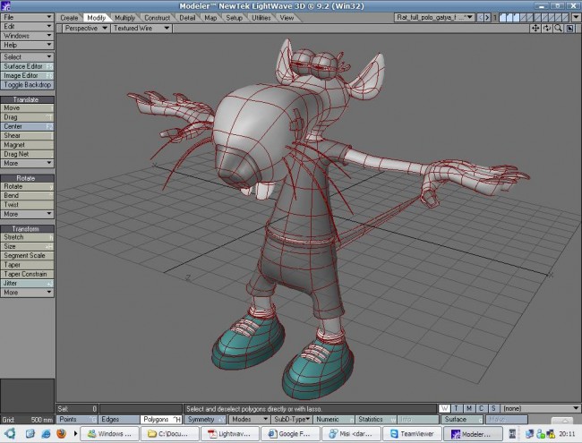Viewport: 582px width, 443px height.
Task: Enable Symmetry mode
Action: [206, 419]
